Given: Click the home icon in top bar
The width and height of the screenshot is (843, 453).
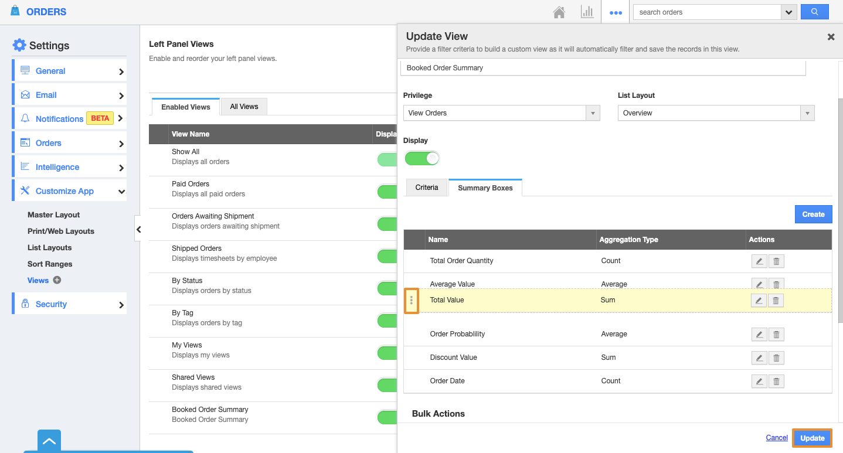Looking at the screenshot, I should [x=559, y=12].
